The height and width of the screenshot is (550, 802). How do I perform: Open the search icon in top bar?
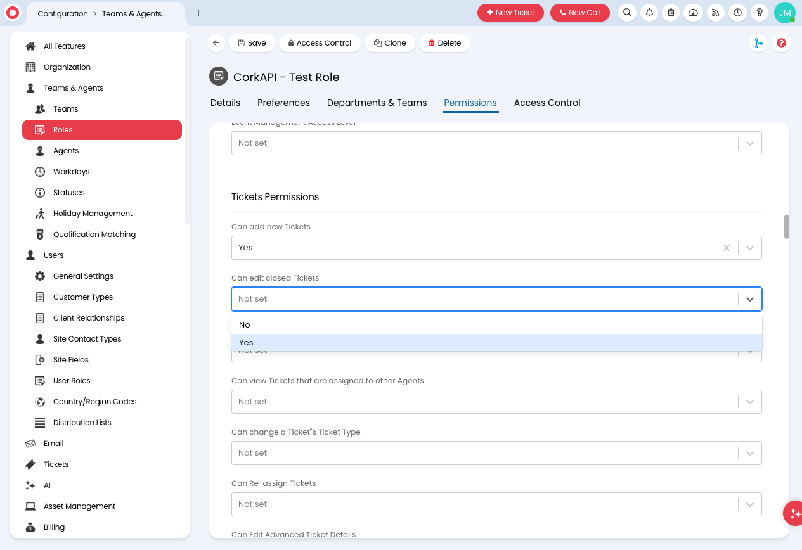coord(627,13)
